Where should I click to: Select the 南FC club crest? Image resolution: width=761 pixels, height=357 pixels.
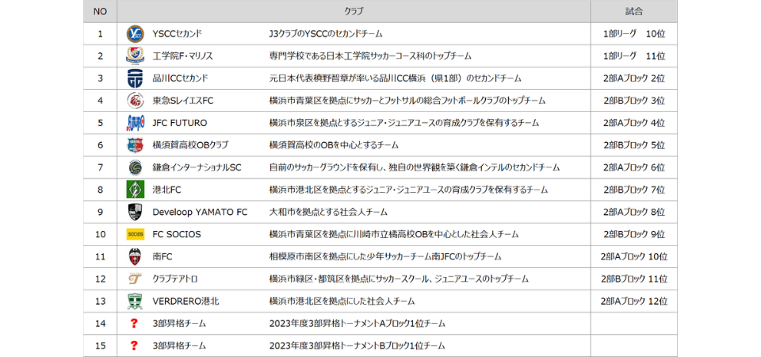(x=135, y=256)
